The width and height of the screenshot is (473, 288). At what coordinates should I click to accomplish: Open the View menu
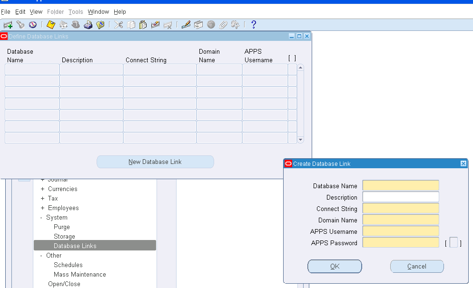(36, 12)
